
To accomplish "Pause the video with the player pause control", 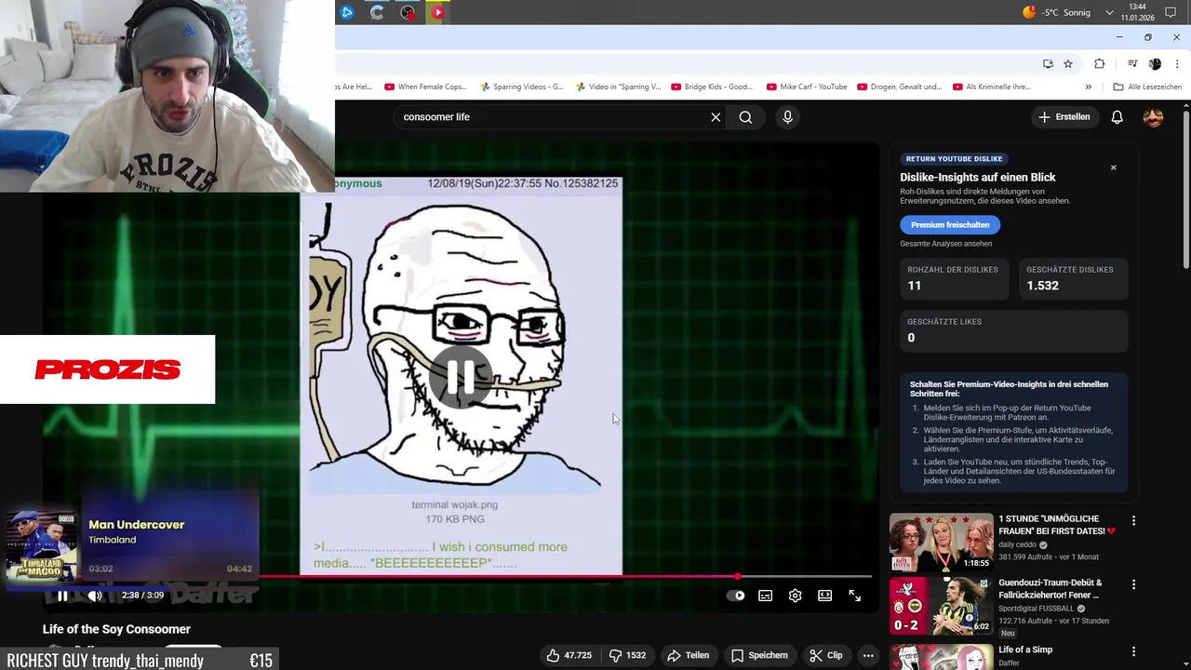I will tap(62, 596).
